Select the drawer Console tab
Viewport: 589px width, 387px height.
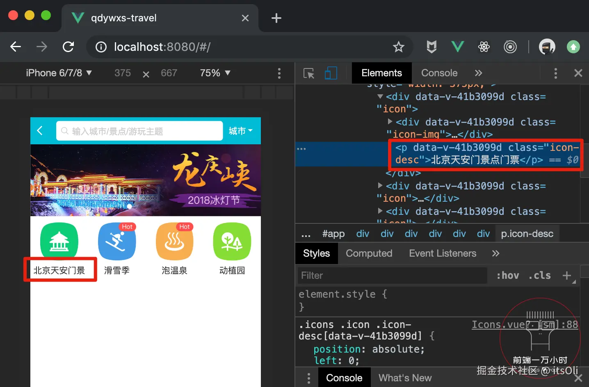coord(344,378)
